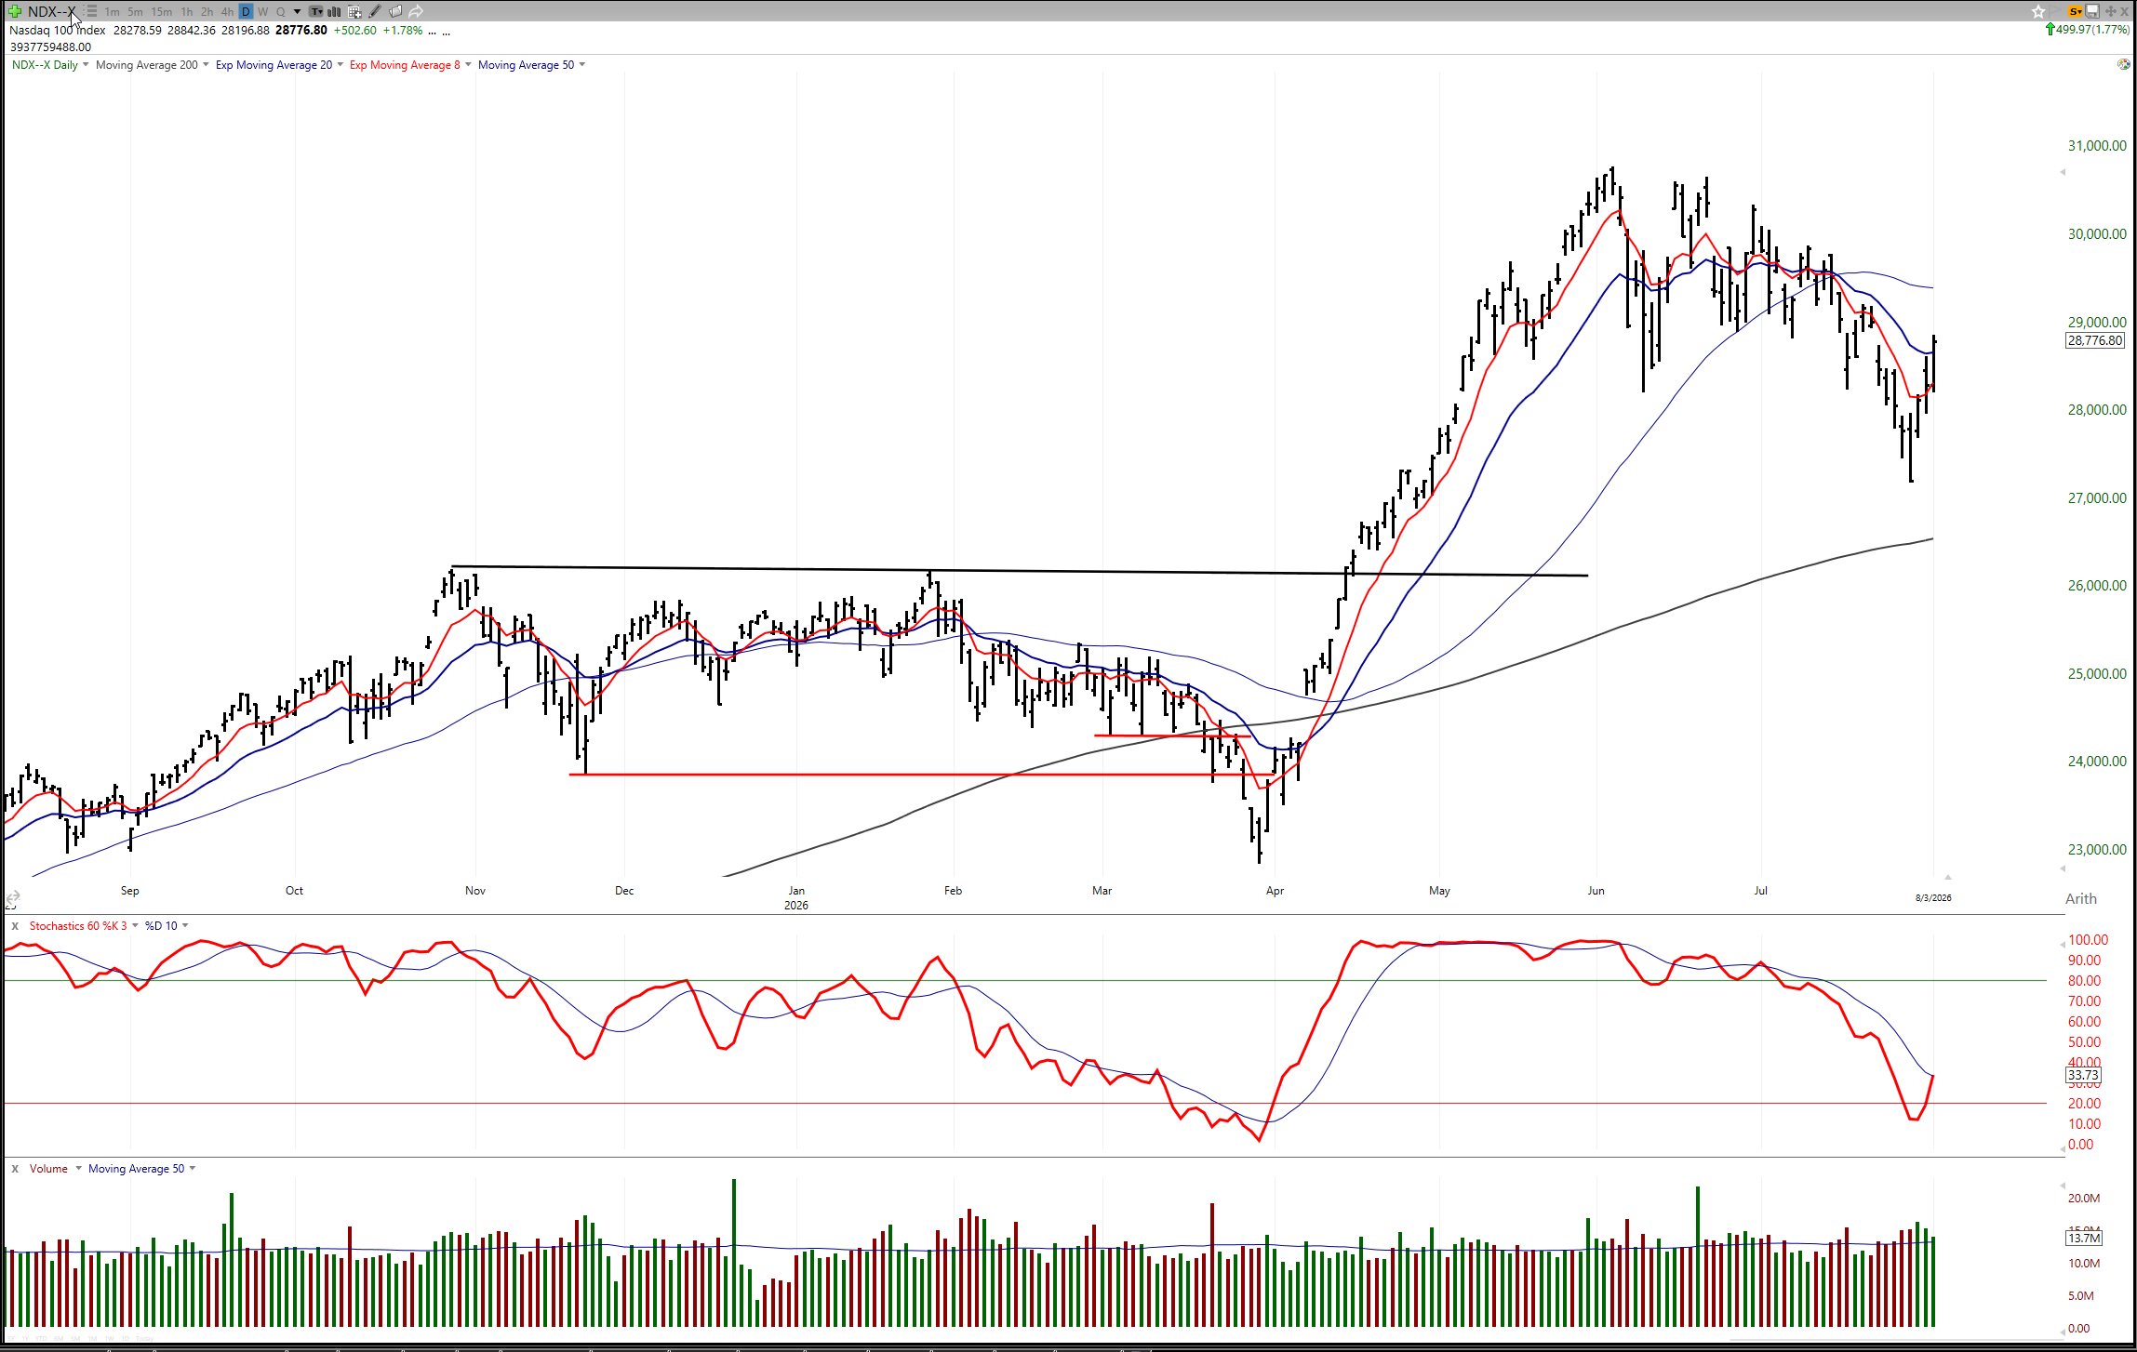
Task: Switch chart to 2h timeframe
Action: [x=207, y=12]
